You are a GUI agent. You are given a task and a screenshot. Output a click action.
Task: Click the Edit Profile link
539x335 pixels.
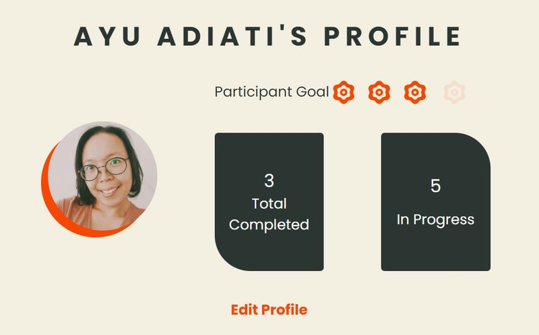[x=269, y=310]
